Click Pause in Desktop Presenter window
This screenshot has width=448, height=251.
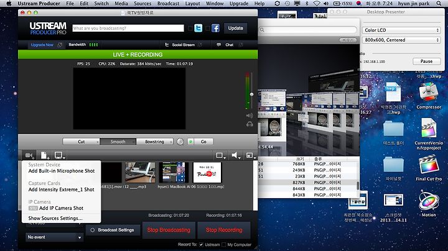(x=426, y=61)
